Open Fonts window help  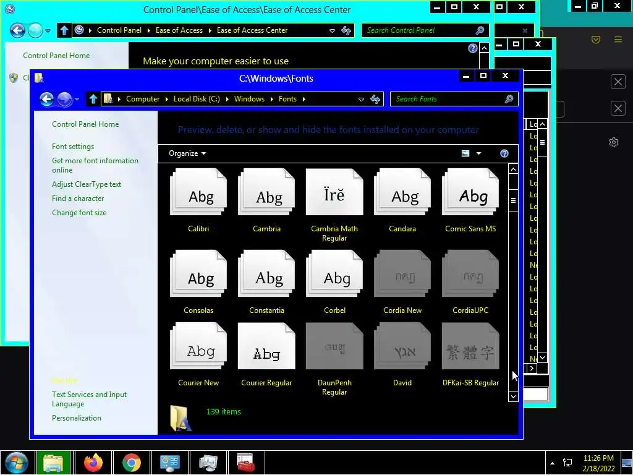click(x=504, y=153)
